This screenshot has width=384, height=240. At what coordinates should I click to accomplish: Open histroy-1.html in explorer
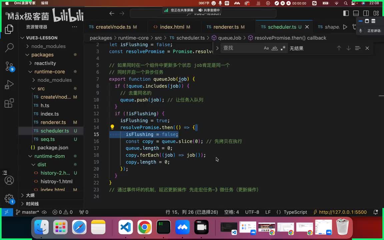click(56, 181)
